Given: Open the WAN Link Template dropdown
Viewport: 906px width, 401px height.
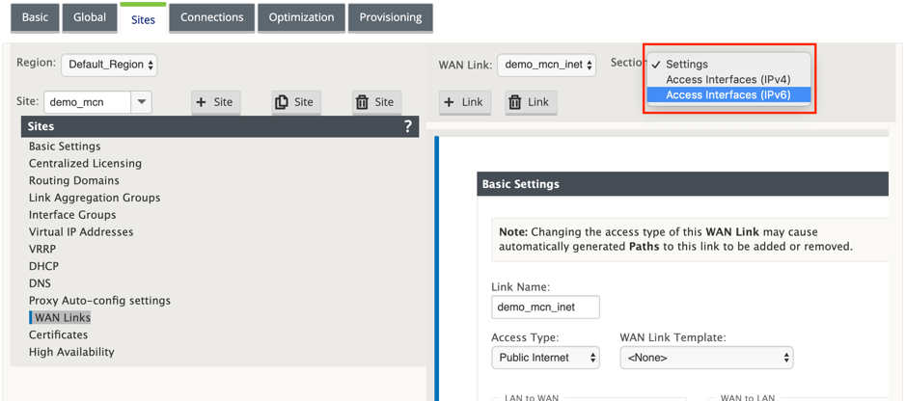Looking at the screenshot, I should tap(706, 358).
